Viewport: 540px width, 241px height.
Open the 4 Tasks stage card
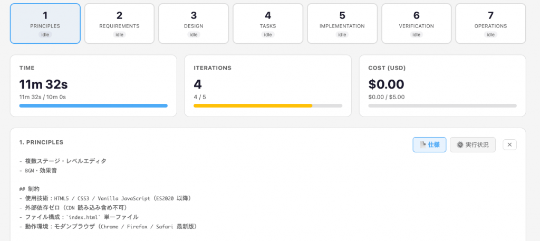point(268,23)
